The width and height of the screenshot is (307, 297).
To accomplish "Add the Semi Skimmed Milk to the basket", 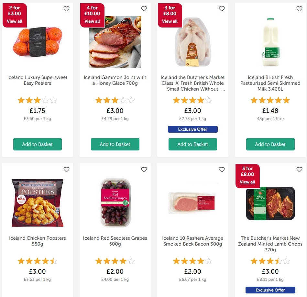I will coord(270,144).
